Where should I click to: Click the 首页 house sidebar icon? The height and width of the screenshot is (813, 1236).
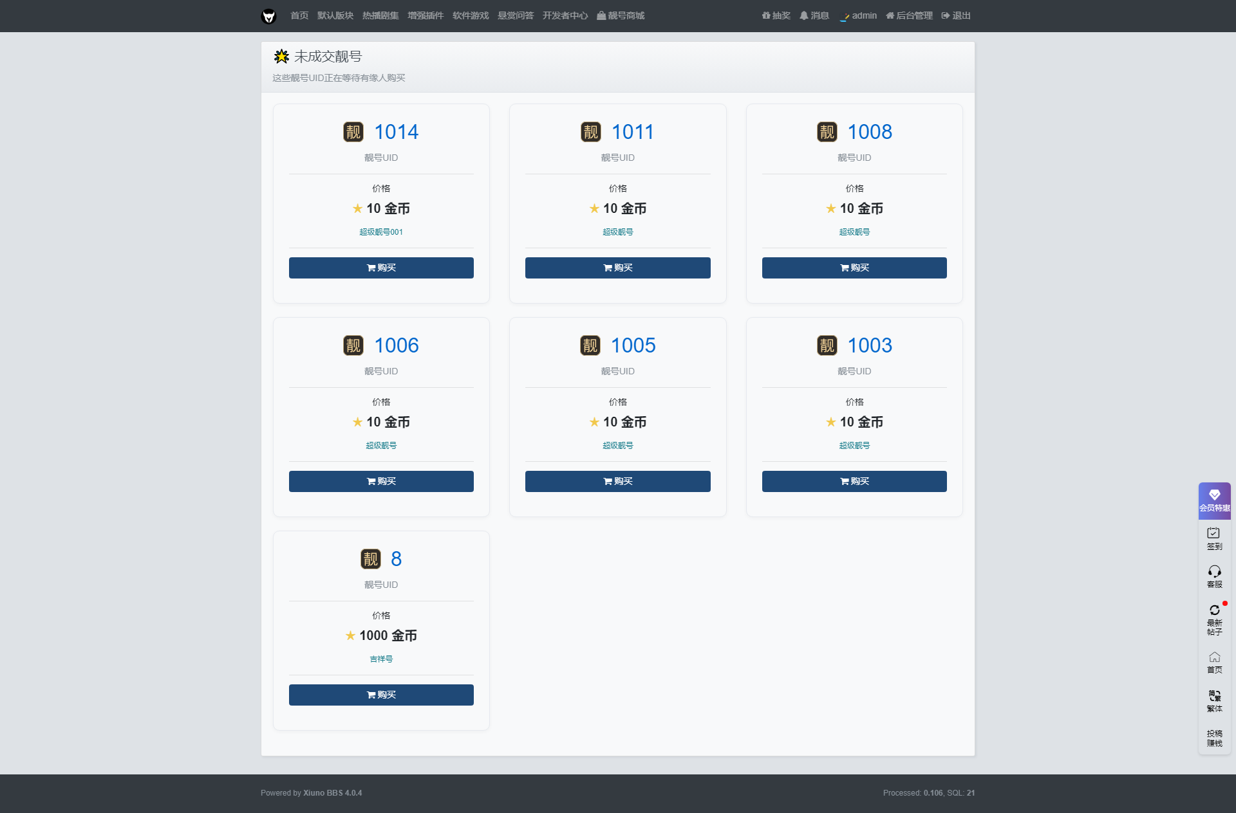[x=1214, y=662]
